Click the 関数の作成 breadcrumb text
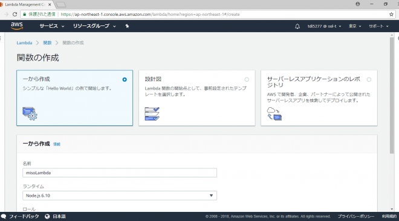The height and width of the screenshot is (221, 399). click(x=73, y=43)
